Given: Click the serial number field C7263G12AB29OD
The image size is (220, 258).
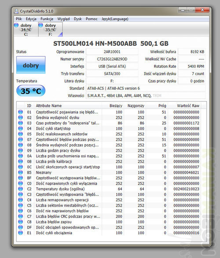Looking at the screenshot, I should click(x=112, y=59).
